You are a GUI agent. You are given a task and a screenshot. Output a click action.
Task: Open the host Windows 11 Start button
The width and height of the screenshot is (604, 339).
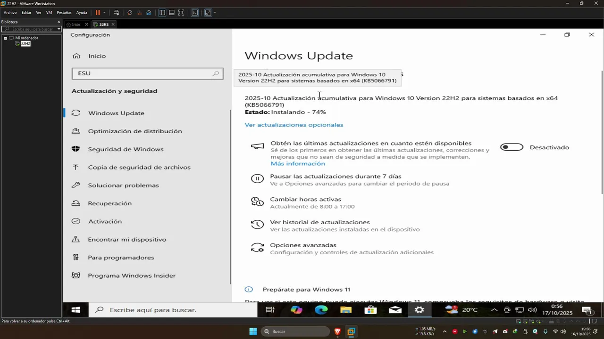[x=253, y=331]
